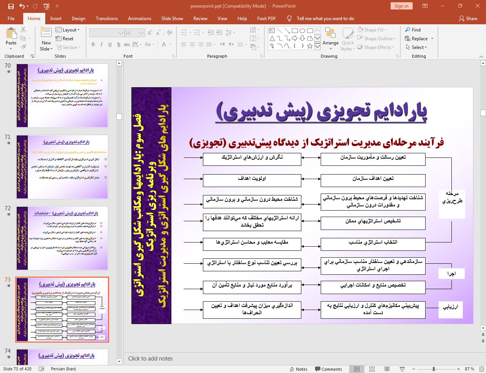Toggle Align Right paragraph

201,44
